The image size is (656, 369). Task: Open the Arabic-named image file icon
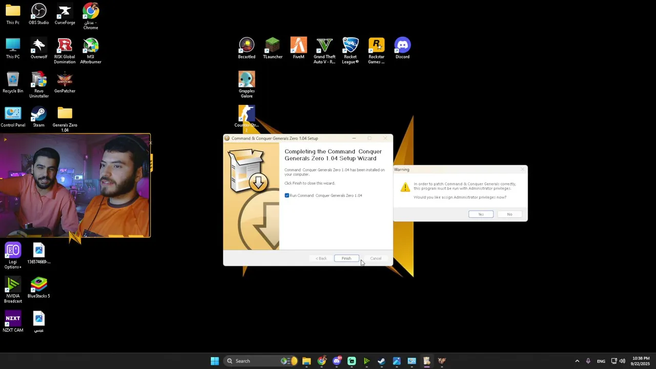coord(39,322)
